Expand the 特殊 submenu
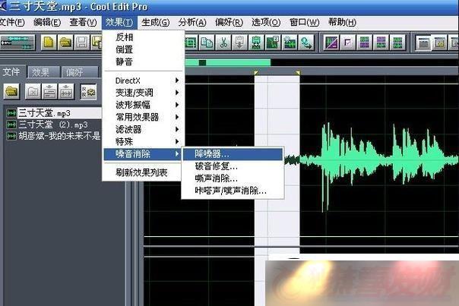This screenshot has width=459, height=306. click(144, 141)
